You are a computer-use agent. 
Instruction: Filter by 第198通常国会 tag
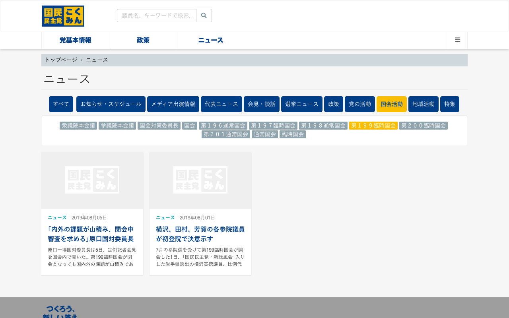(x=323, y=126)
